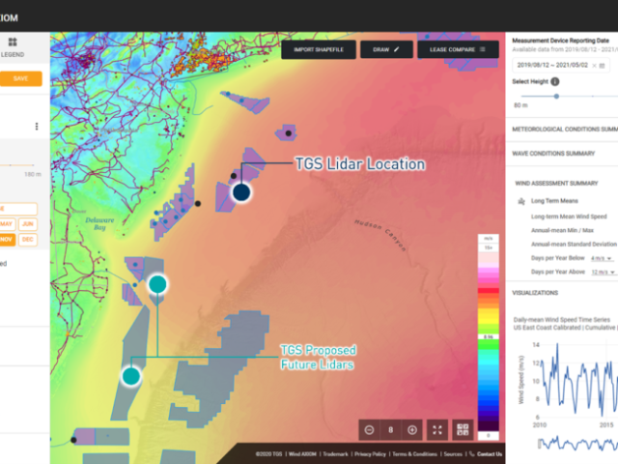Image resolution: width=618 pixels, height=464 pixels.
Task: Click the pencil icon on Draw
Action: pyautogui.click(x=397, y=49)
